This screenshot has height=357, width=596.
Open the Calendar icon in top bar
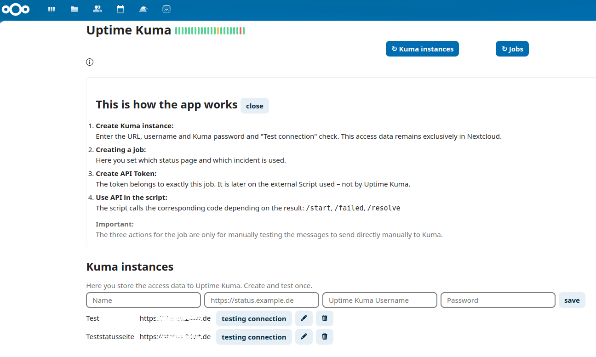[x=120, y=9]
